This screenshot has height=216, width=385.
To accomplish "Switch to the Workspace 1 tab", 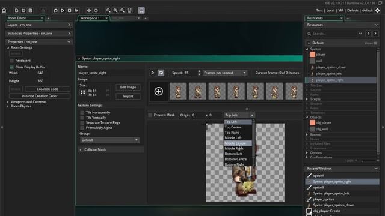I will click(90, 18).
